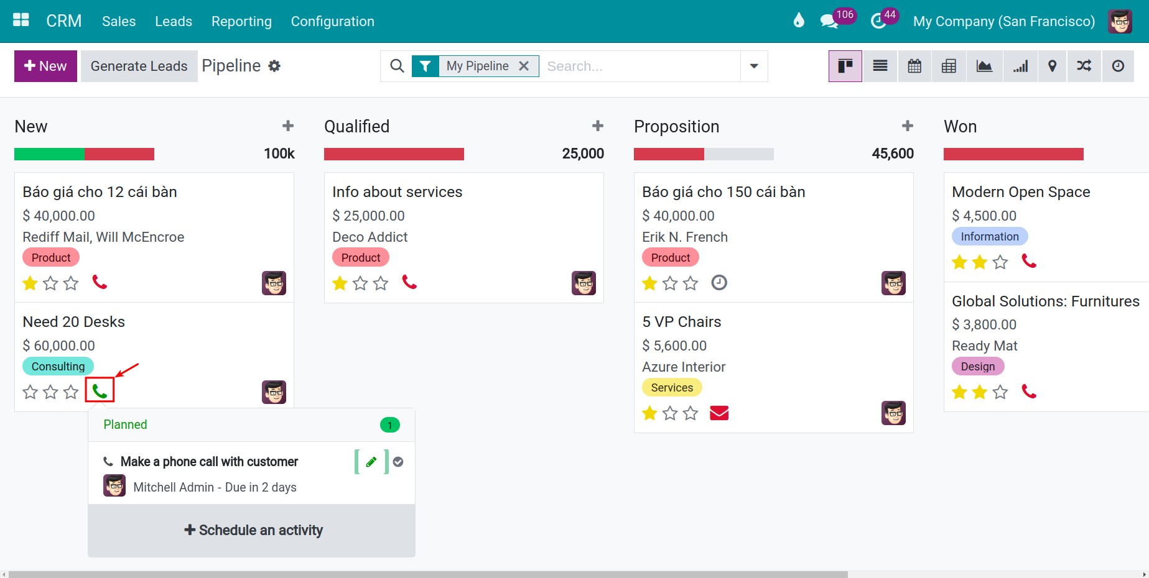The image size is (1149, 578).
Task: Click the New button
Action: pos(45,66)
